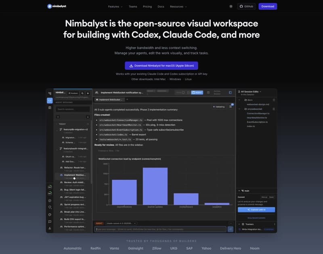Viewport: 323px width, 254px height.
Task: Collapse the main branch section
Action: coord(239,191)
